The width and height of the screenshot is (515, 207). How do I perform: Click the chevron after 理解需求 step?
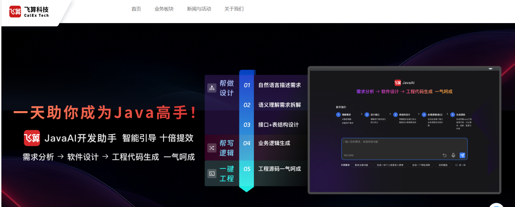coord(362,114)
